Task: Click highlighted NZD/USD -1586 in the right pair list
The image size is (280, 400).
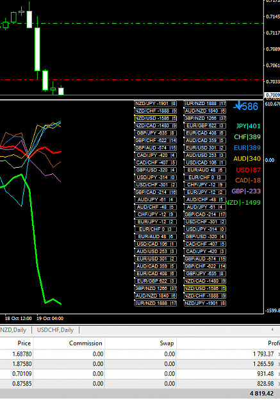Action: point(205,289)
